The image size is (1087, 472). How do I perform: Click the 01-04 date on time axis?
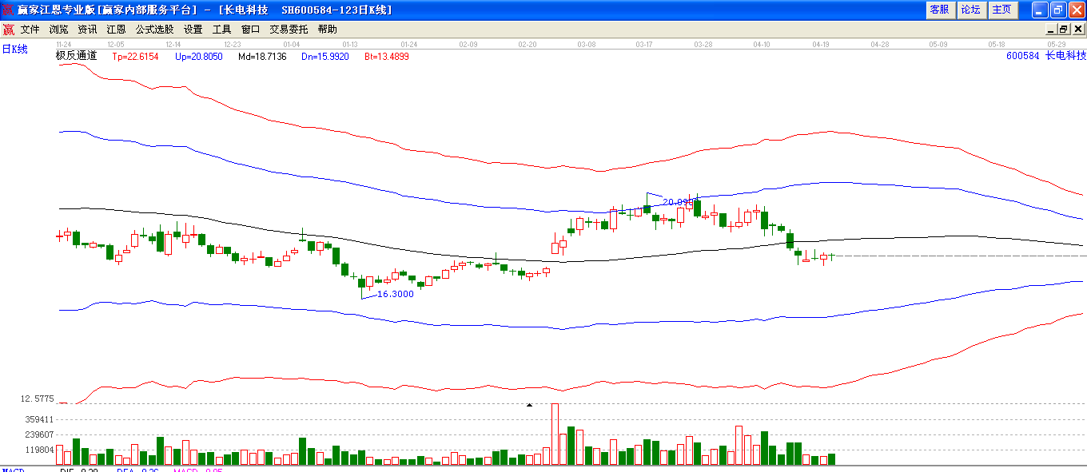point(292,44)
